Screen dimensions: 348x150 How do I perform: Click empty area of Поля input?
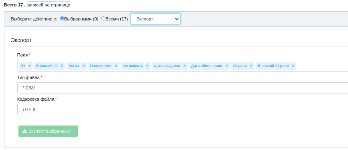coord(322,66)
